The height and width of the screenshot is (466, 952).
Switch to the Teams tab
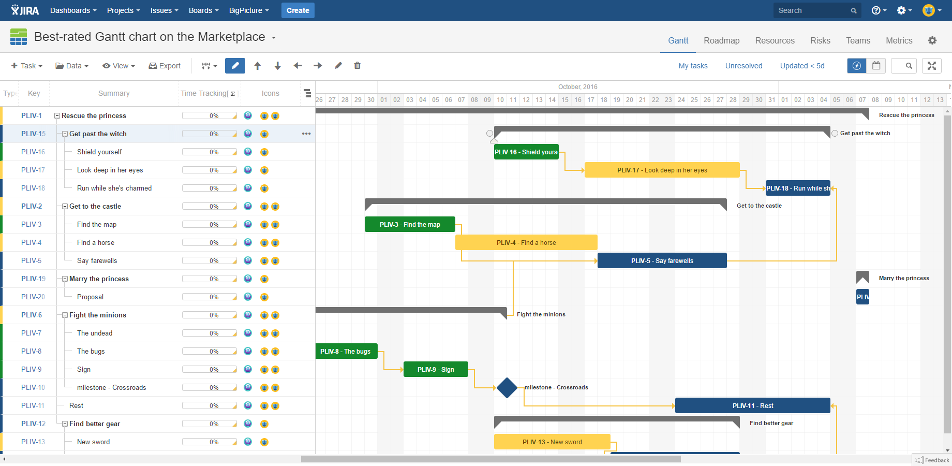tap(858, 40)
